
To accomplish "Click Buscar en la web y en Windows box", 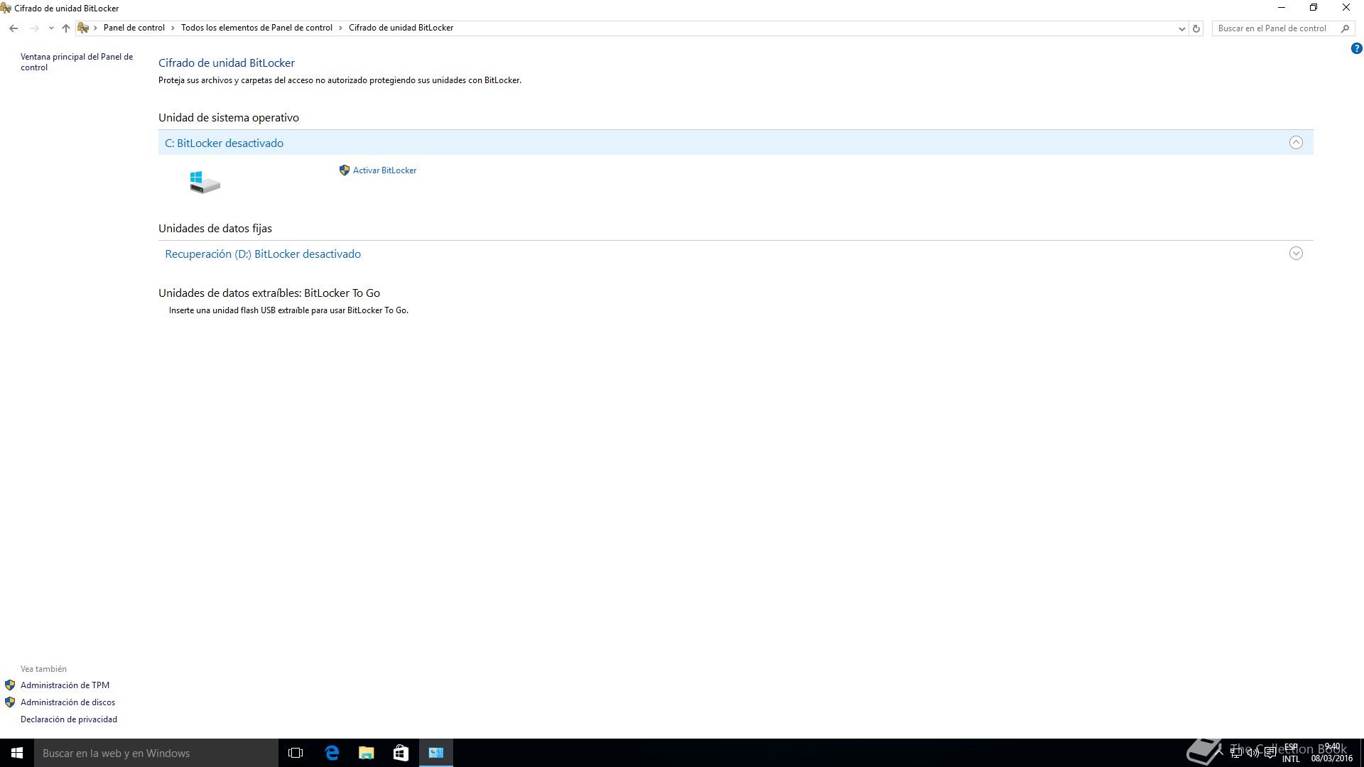I will pyautogui.click(x=156, y=753).
